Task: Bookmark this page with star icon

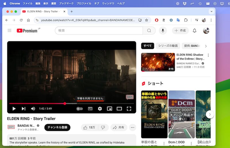Action: [147, 20]
